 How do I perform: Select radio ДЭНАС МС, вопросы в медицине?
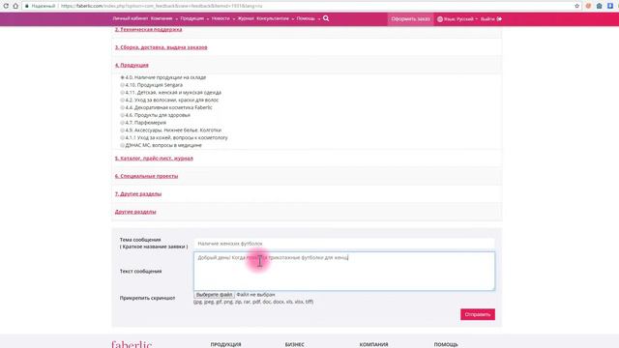(x=123, y=145)
